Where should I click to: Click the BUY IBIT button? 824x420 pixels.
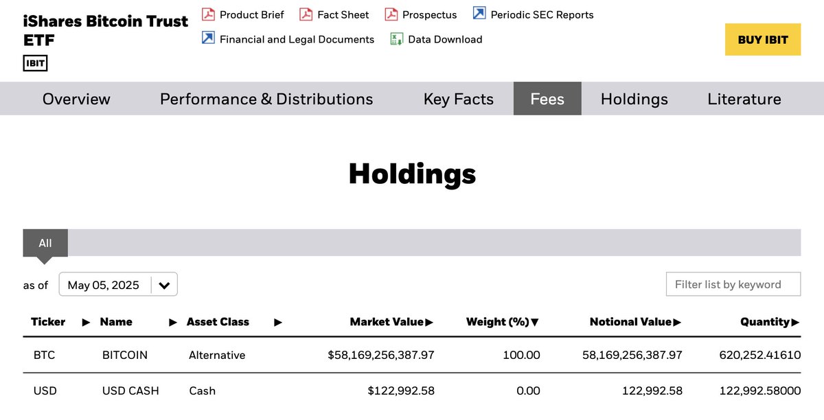pos(763,39)
